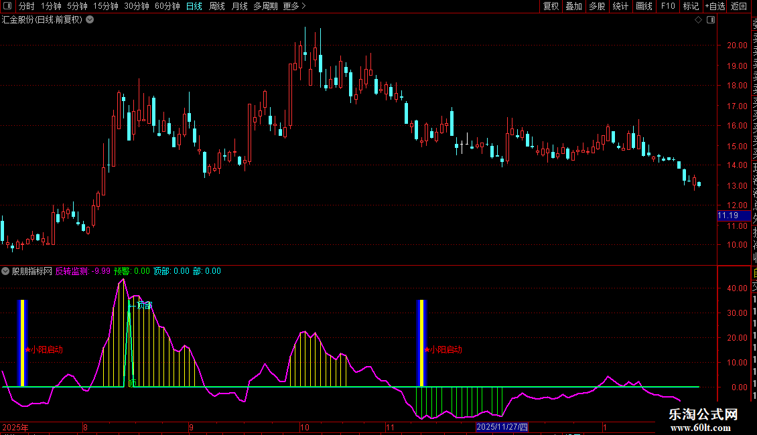Open the 画线 drawing tools

(x=644, y=7)
